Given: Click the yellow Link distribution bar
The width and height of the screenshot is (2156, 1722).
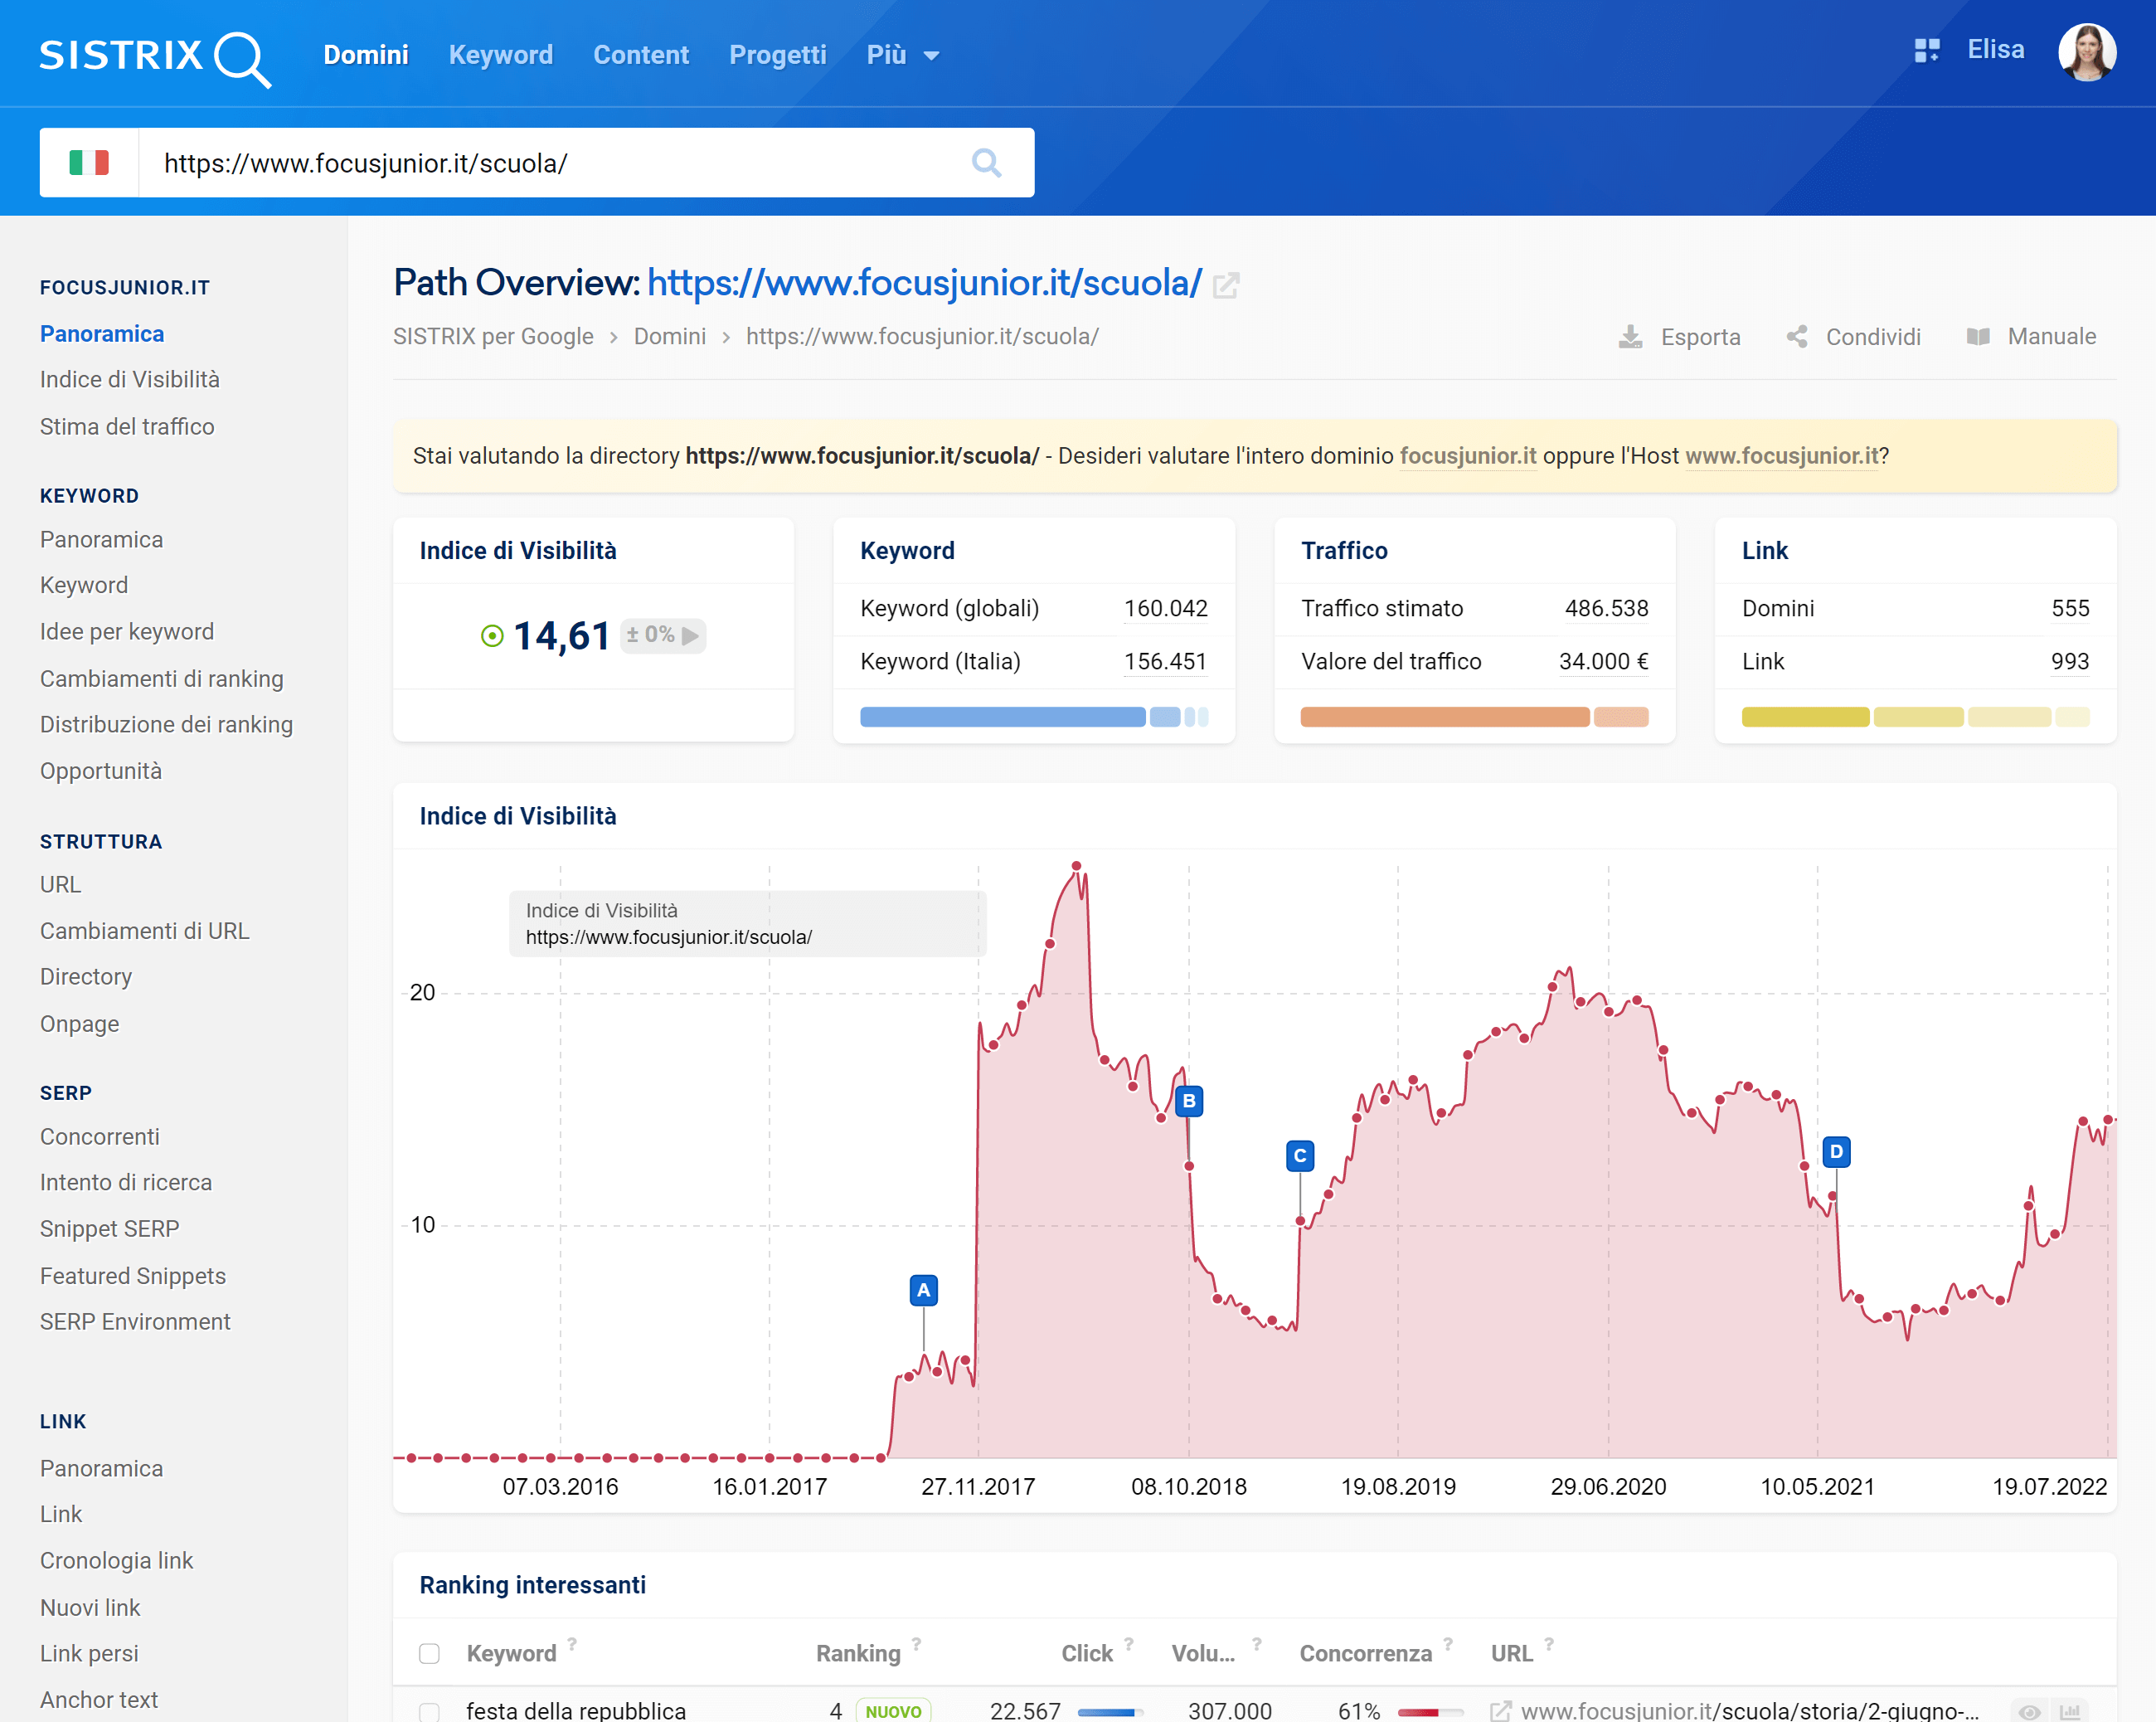Looking at the screenshot, I should pos(1915,717).
